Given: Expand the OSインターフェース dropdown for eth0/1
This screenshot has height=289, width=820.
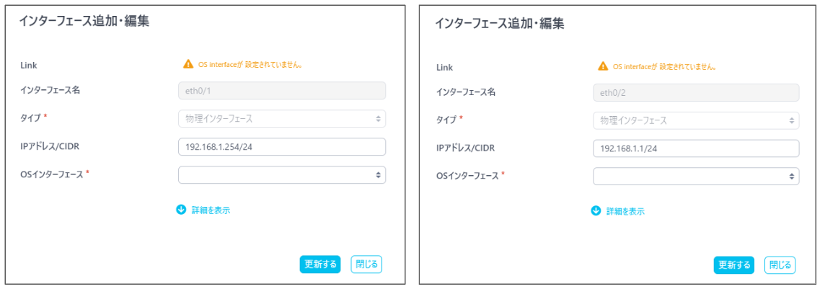Looking at the screenshot, I should click(x=281, y=175).
